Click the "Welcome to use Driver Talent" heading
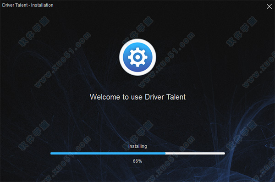Screen dimensions: 275x182 pos(137,97)
